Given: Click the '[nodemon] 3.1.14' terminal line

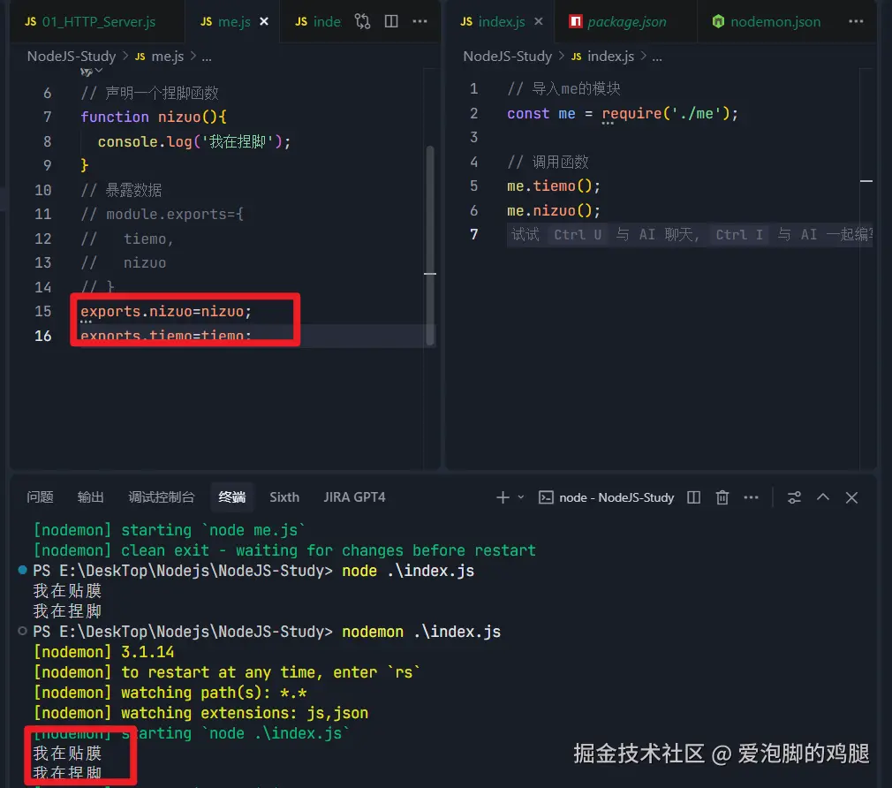Looking at the screenshot, I should pyautogui.click(x=103, y=652).
